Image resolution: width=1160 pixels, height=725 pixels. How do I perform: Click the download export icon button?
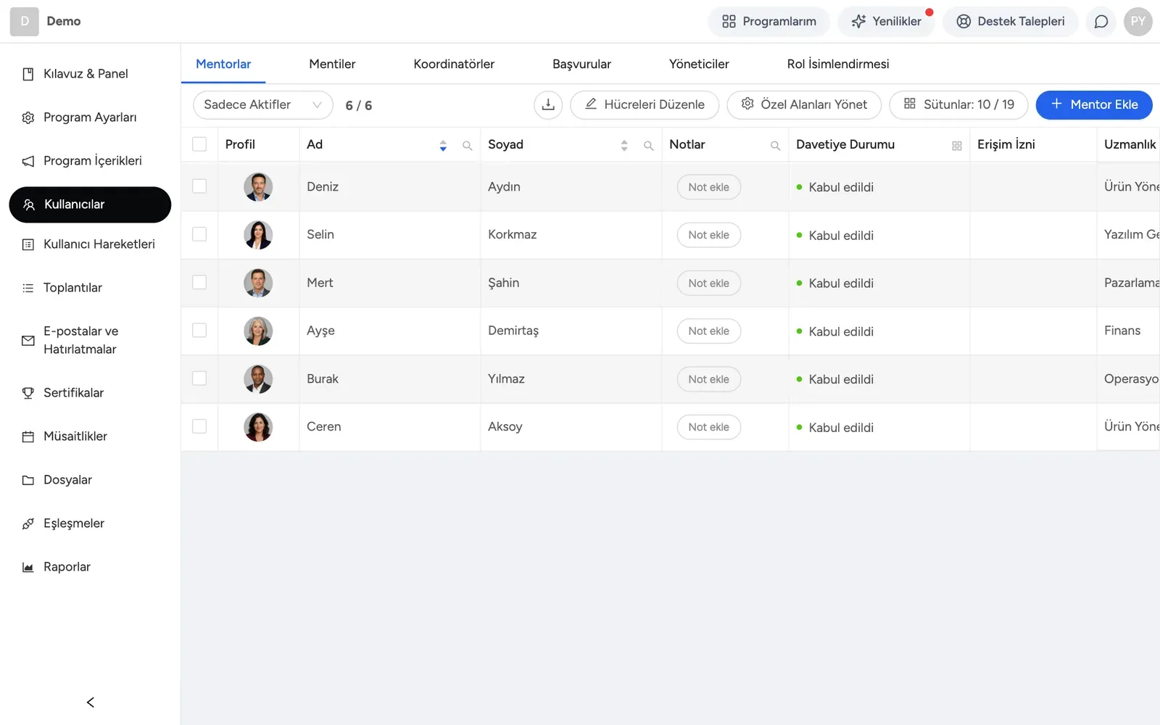pyautogui.click(x=548, y=105)
